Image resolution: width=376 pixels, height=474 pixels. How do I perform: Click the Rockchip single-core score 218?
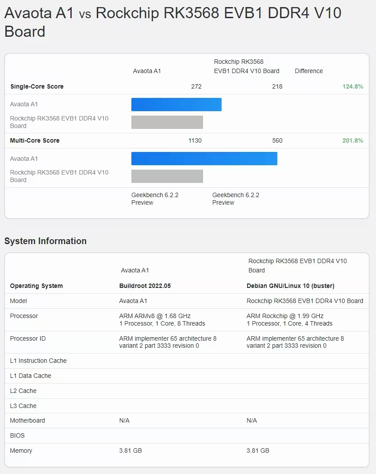pyautogui.click(x=277, y=86)
